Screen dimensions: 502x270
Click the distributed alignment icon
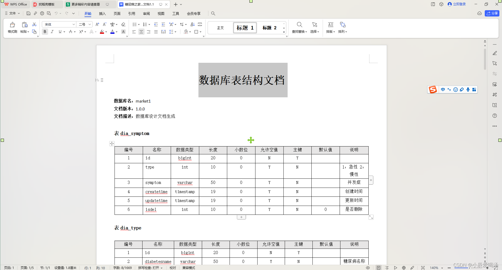pyautogui.click(x=163, y=32)
